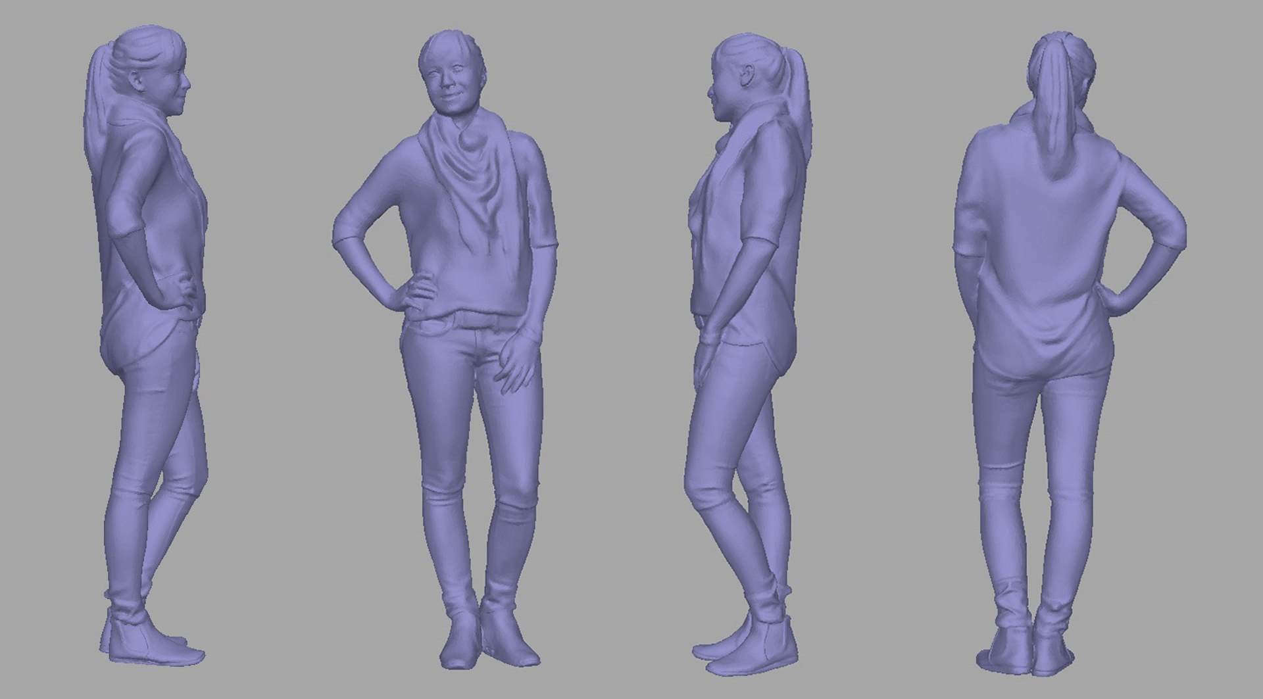Select the front-facing view of the 3D model
Viewport: 1263px width, 699px height.
click(x=445, y=349)
